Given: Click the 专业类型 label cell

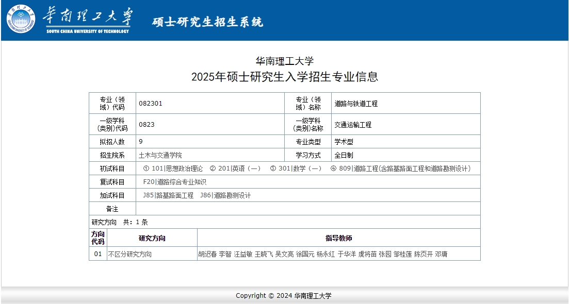Looking at the screenshot, I should point(308,142).
